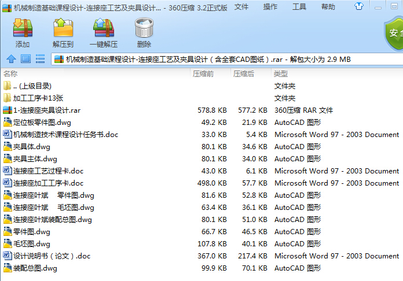The image size is (403, 281).
Task: Select 连接座叶斌 零件图.dwg file icon
Action: pyautogui.click(x=8, y=195)
